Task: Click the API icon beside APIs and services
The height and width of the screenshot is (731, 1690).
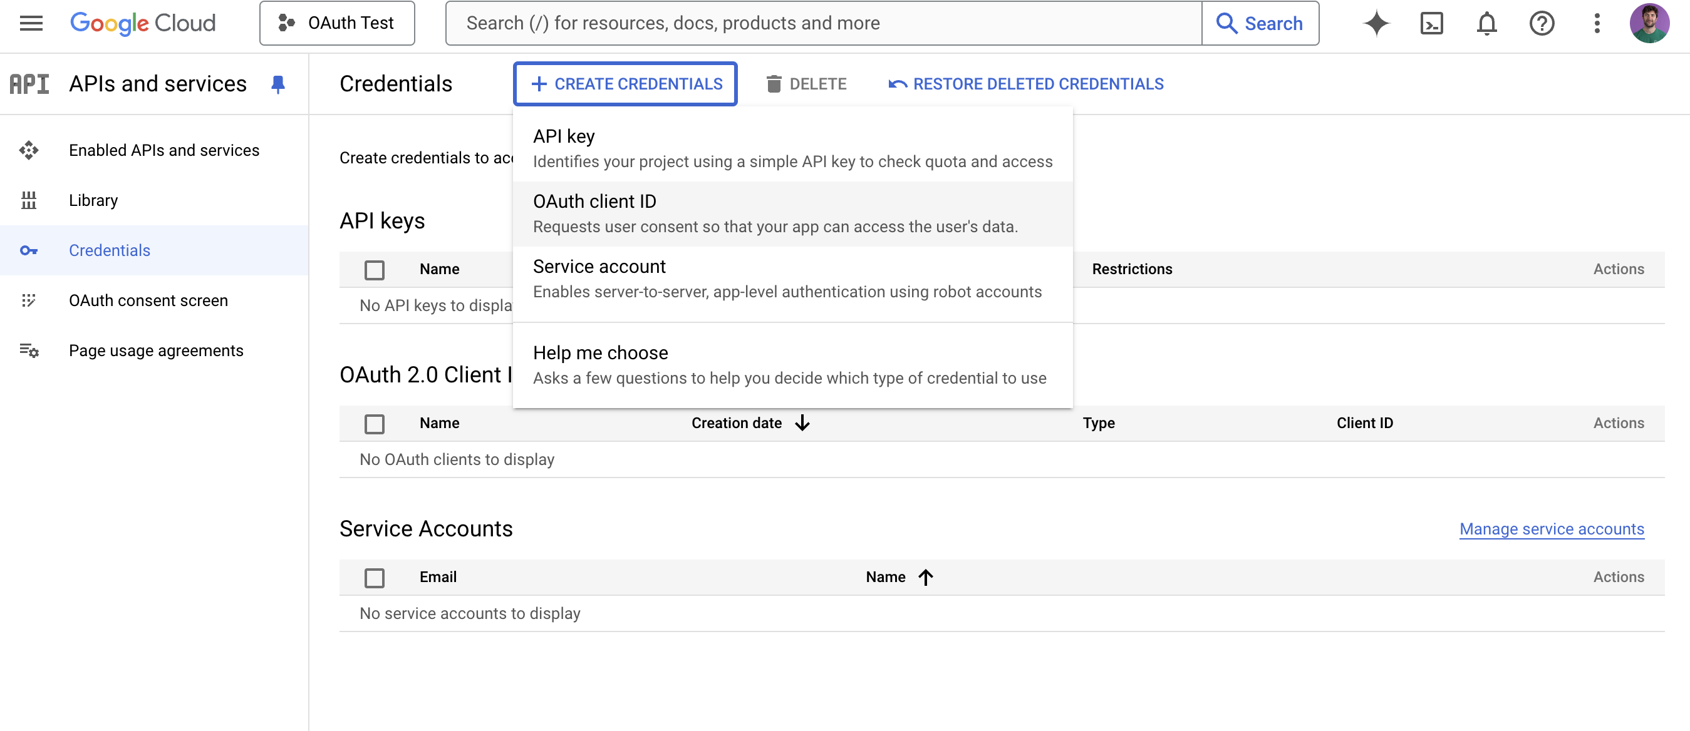Action: pos(29,84)
